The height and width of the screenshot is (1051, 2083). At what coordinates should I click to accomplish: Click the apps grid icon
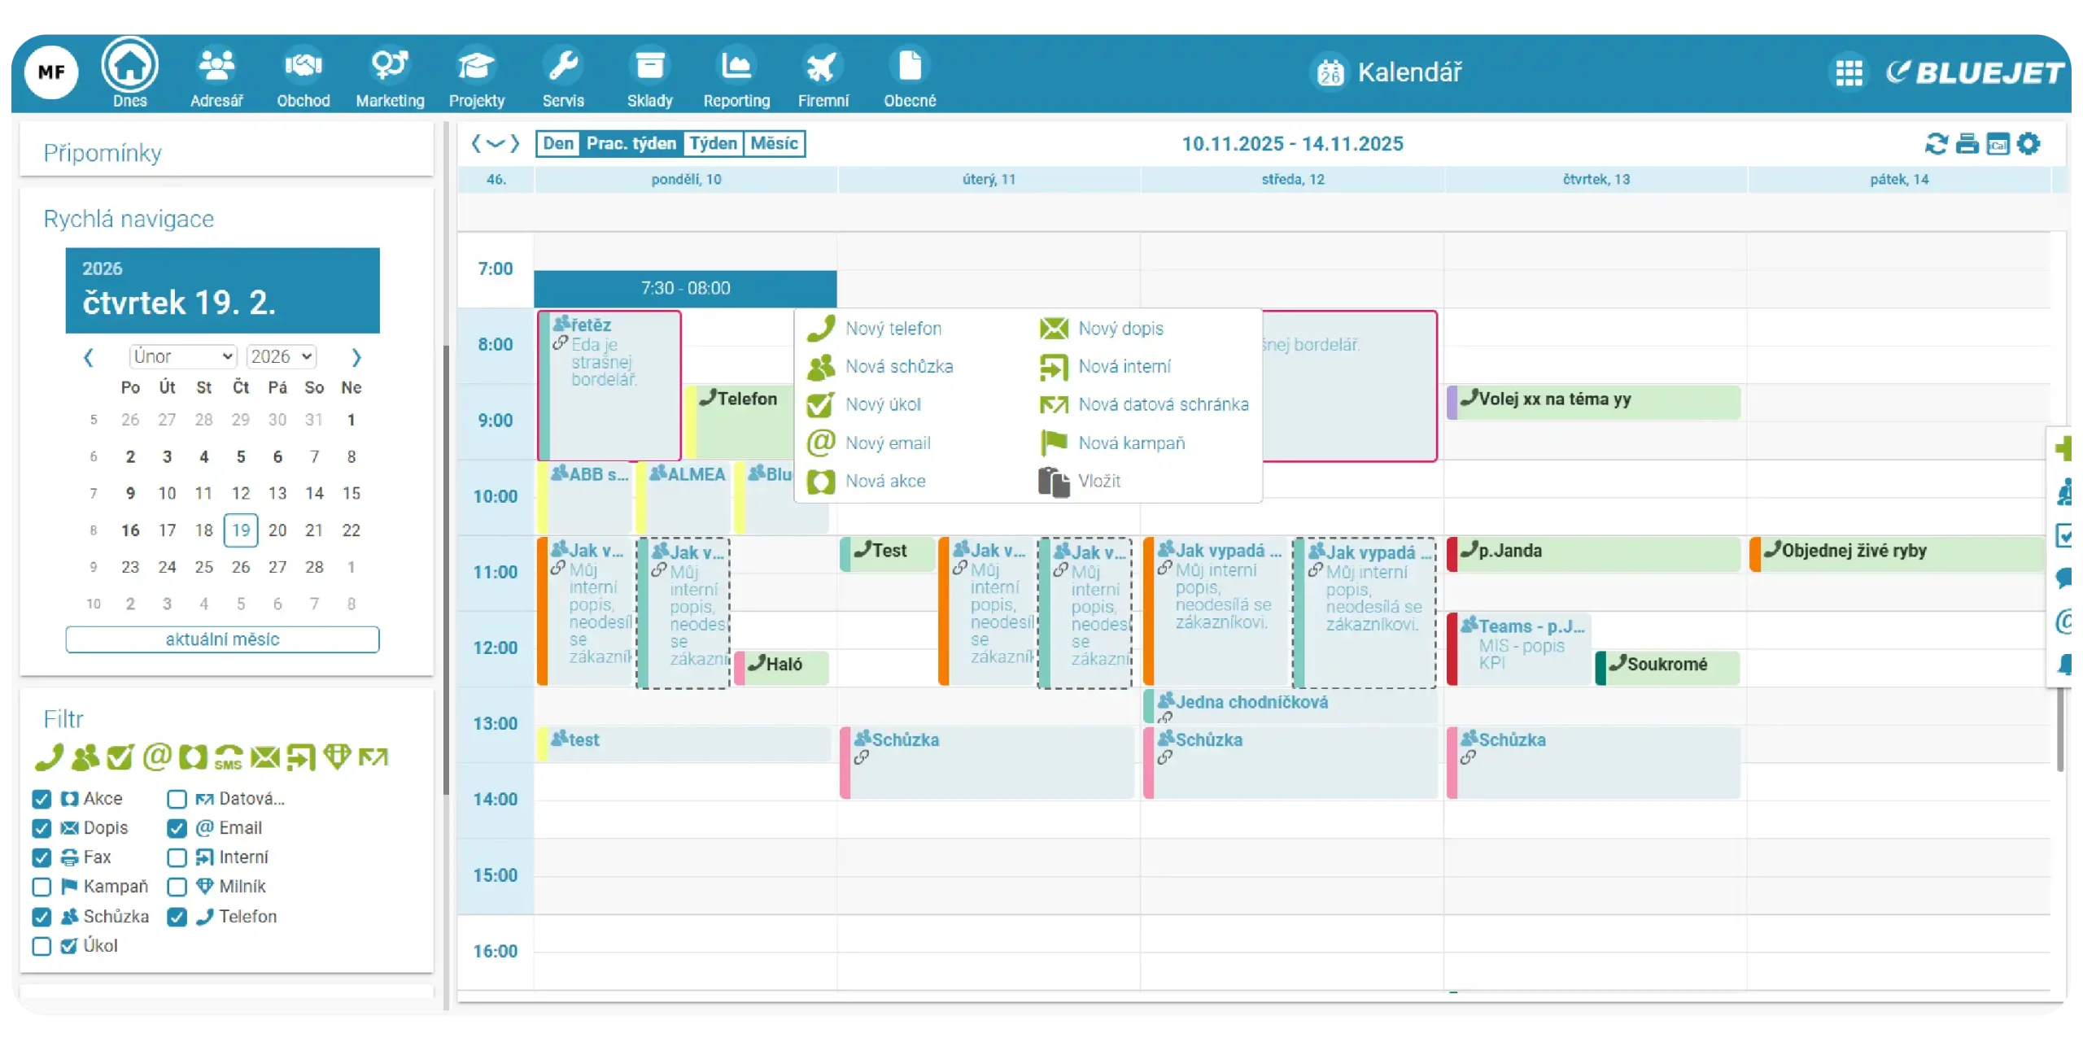(1849, 72)
